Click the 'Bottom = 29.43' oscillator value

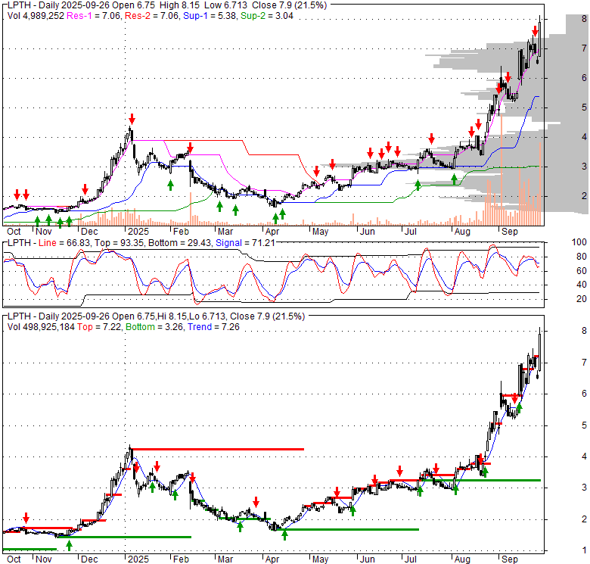pos(180,243)
